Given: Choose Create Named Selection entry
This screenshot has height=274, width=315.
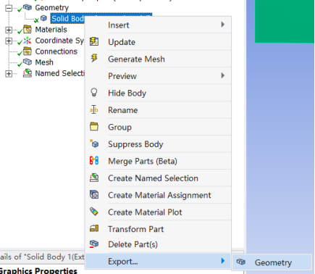Looking at the screenshot, I should (x=158, y=178).
